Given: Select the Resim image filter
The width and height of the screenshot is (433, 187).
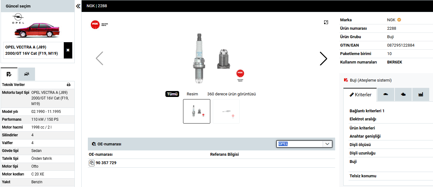Looking at the screenshot, I should 192,94.
